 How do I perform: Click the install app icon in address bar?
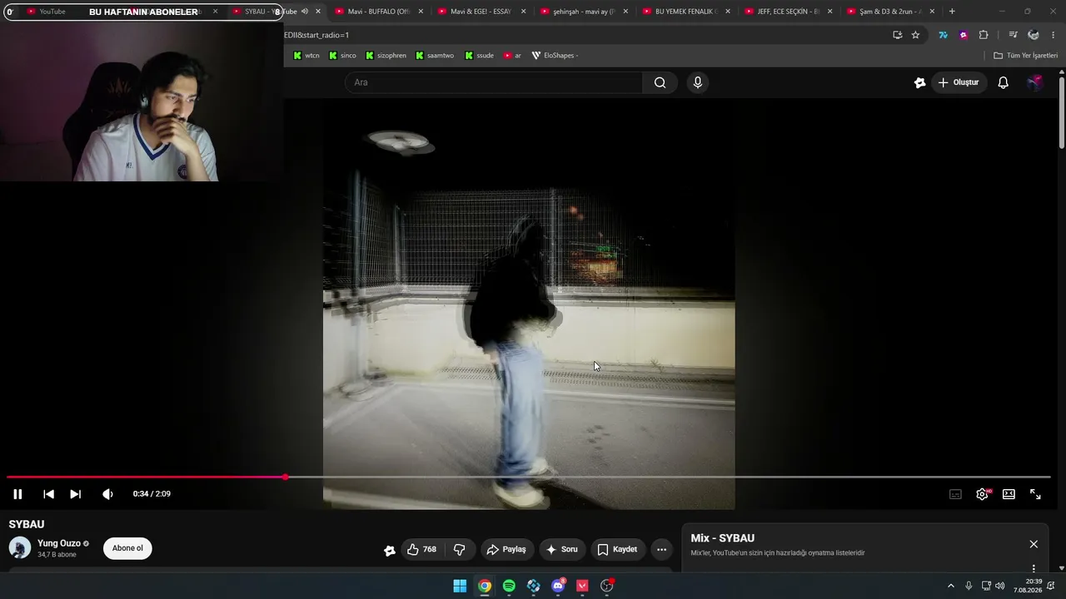pos(897,35)
